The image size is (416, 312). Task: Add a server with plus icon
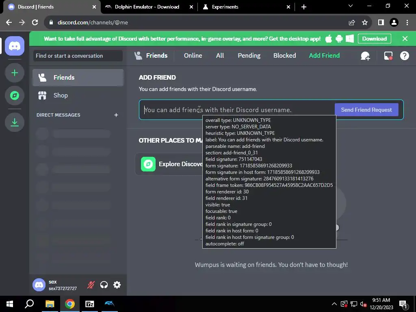click(15, 73)
